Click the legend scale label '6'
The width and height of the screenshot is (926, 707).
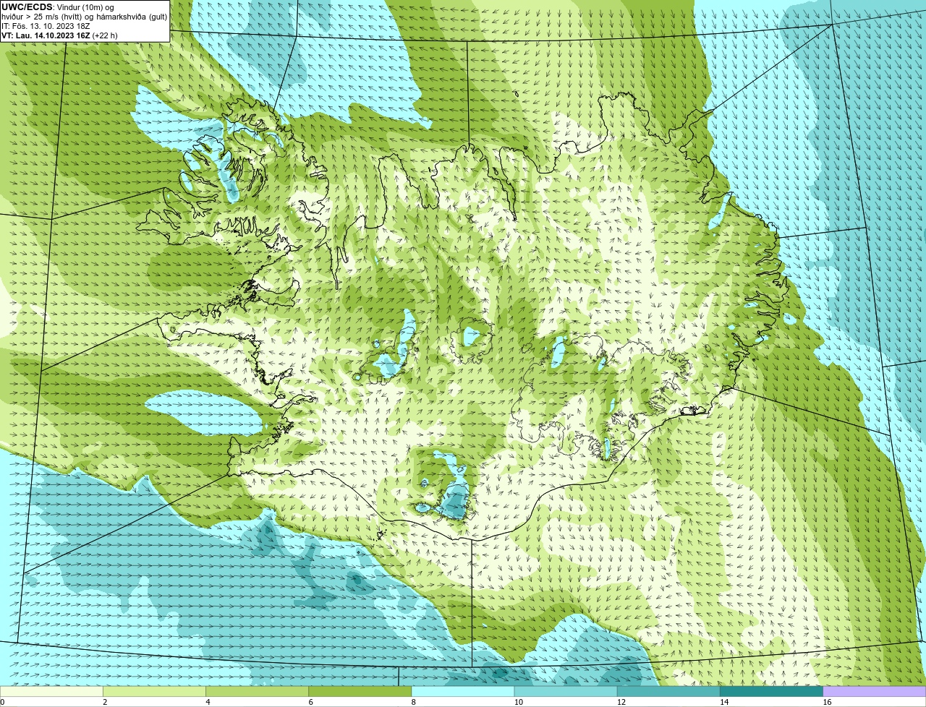coord(311,702)
